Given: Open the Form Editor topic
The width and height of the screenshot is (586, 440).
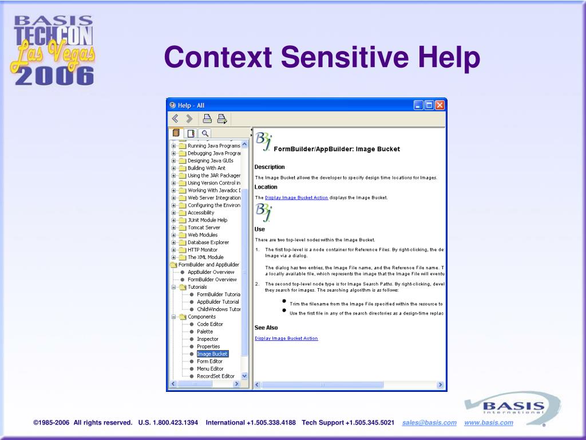Looking at the screenshot, I should click(x=209, y=362).
